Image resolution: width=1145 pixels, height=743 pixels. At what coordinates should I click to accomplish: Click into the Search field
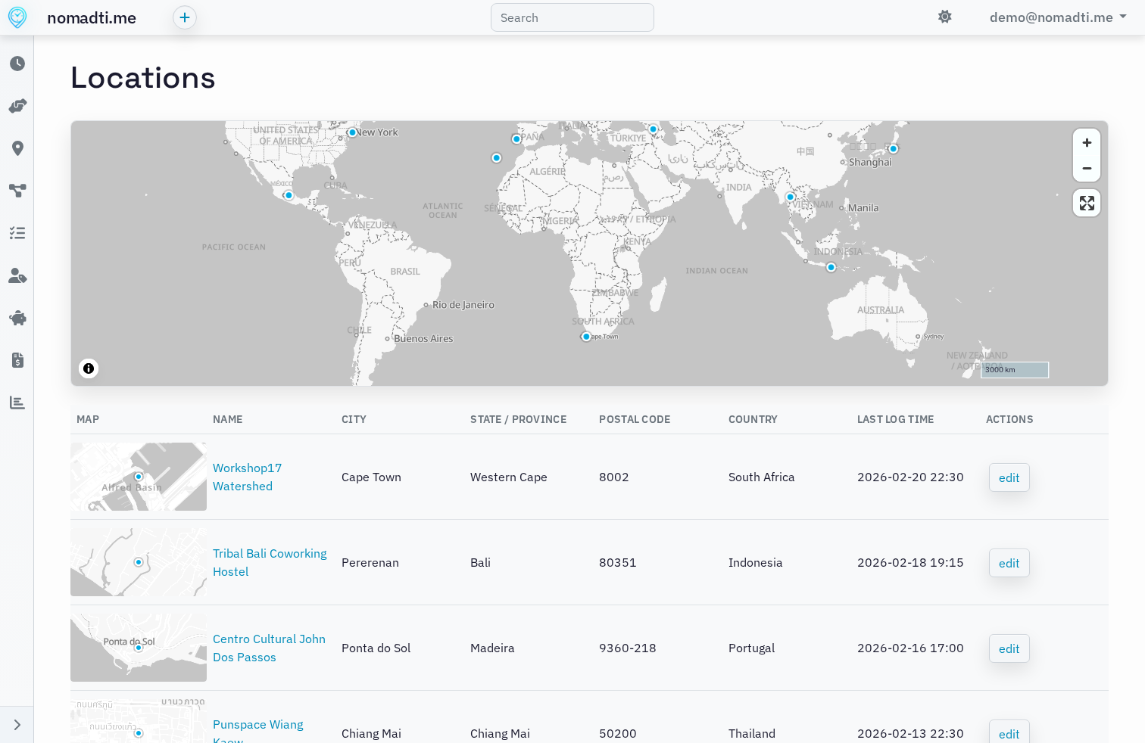[572, 17]
